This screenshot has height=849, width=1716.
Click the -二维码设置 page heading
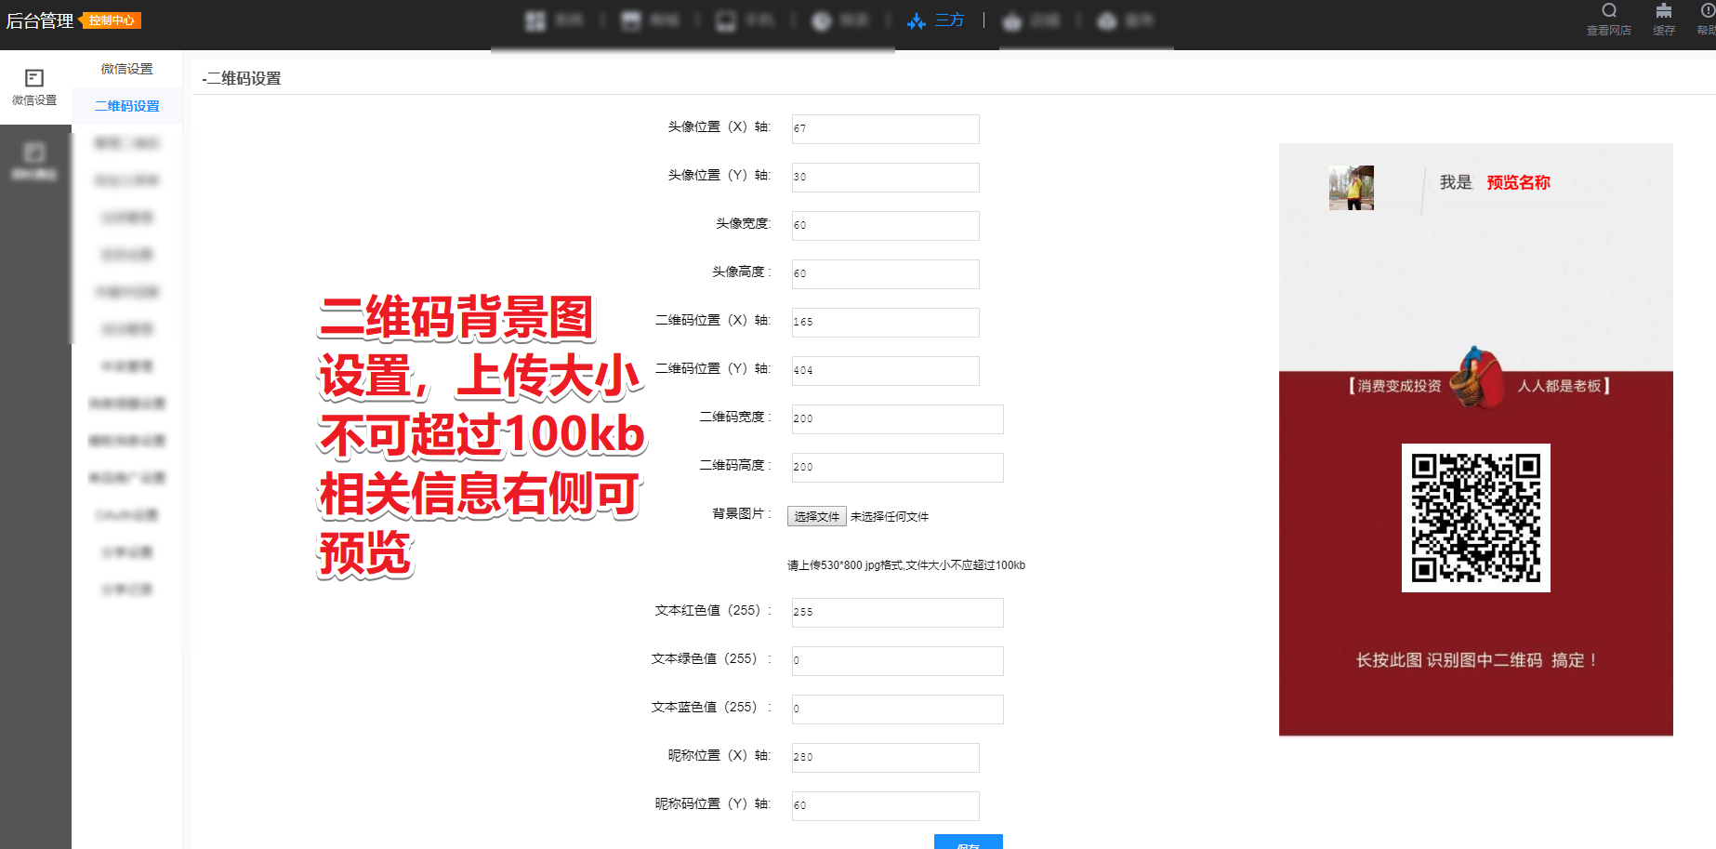point(242,79)
